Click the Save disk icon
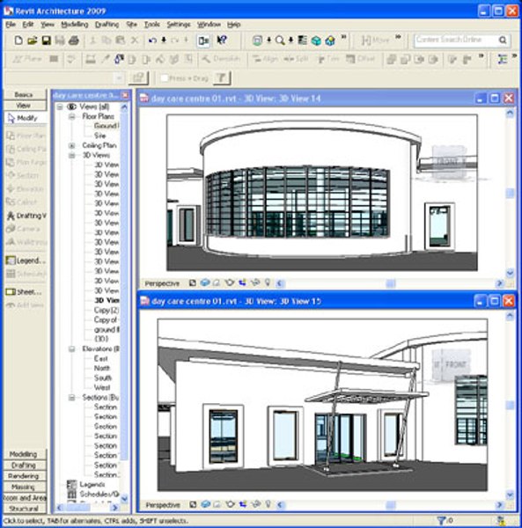The width and height of the screenshot is (522, 528). coord(46,40)
